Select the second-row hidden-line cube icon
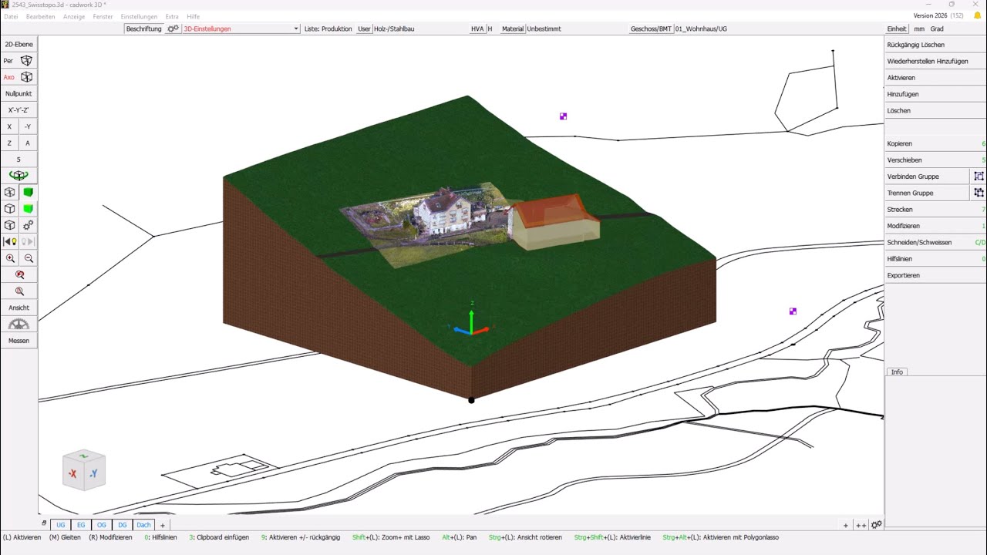The image size is (987, 555). click(9, 209)
